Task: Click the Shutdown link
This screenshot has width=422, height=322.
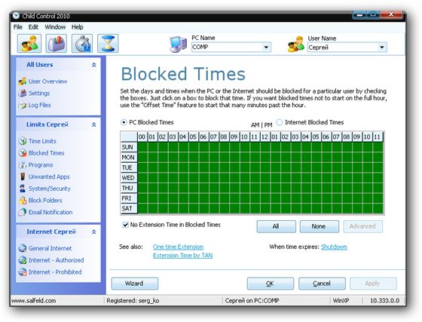Action: pyautogui.click(x=334, y=247)
